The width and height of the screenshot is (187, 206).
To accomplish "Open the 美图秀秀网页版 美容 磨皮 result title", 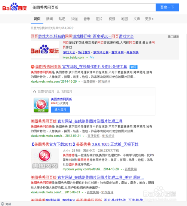I will click(x=87, y=178).
